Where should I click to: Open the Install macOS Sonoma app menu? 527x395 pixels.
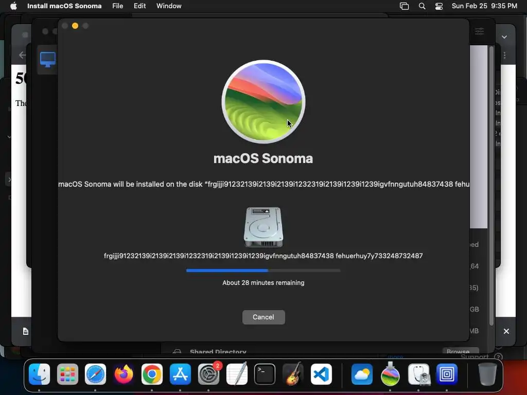click(64, 6)
